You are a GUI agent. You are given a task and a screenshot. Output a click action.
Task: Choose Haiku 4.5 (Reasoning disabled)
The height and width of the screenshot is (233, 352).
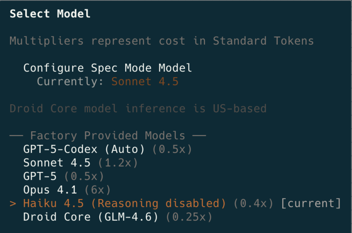(x=125, y=204)
